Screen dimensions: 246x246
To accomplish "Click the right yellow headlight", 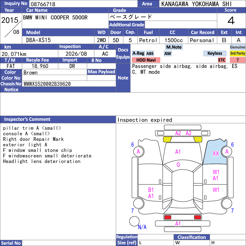I will click(x=198, y=139).
